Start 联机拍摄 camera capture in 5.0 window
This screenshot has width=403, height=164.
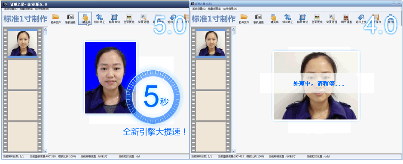pyautogui.click(x=70, y=19)
